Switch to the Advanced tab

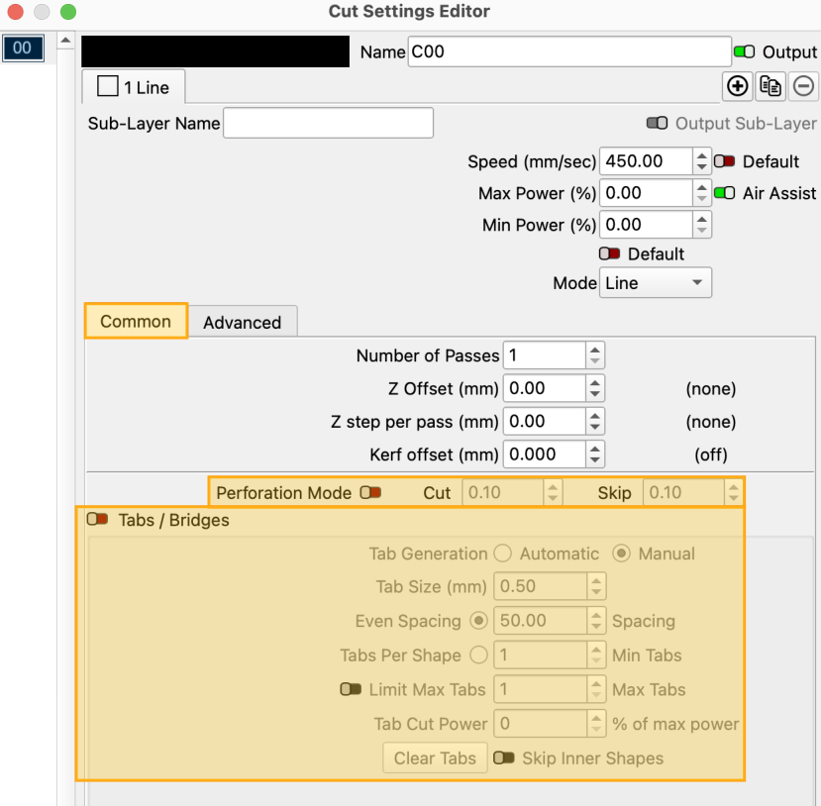point(242,322)
